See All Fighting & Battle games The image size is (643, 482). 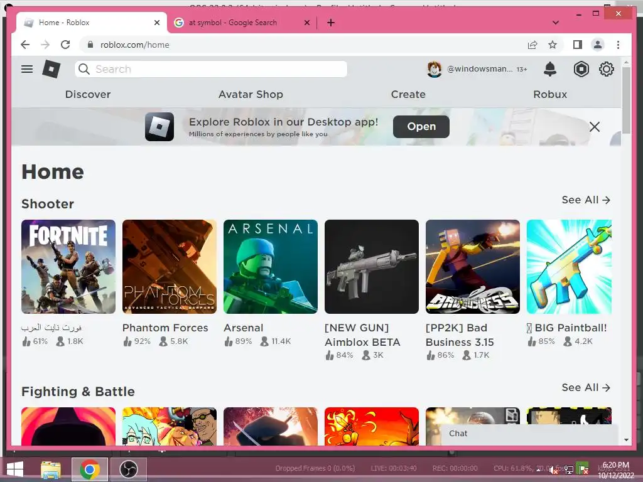[586, 387]
